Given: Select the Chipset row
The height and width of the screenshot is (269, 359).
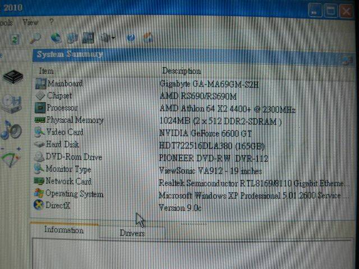Looking at the screenshot, I should (194, 96).
